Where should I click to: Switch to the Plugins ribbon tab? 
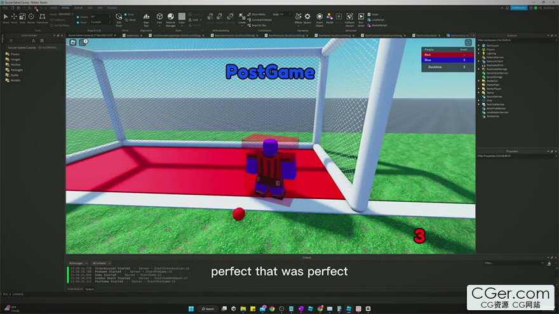[x=112, y=8]
